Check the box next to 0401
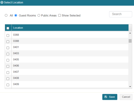Viewport: 134px width, 101px height. 8,48
